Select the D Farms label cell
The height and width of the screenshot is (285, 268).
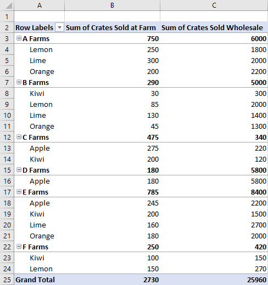click(x=40, y=170)
